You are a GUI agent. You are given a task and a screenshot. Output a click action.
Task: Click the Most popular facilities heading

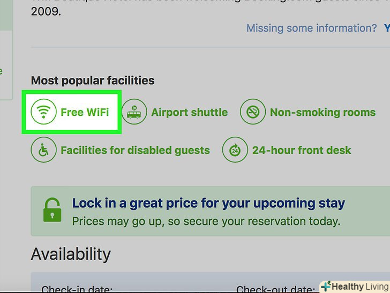93,80
